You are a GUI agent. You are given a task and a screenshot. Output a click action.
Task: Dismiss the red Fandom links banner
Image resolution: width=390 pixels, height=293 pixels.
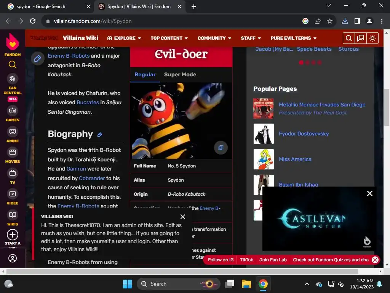pyautogui.click(x=375, y=260)
